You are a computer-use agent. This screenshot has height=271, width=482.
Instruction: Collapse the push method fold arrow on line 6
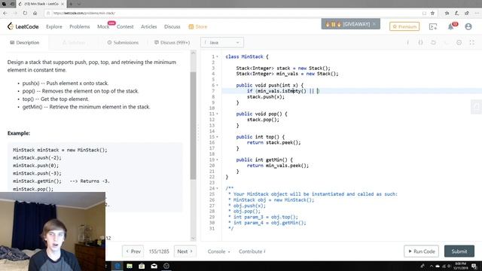click(217, 85)
